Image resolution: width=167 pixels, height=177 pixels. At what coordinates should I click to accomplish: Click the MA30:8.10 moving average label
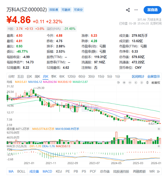[65, 82]
